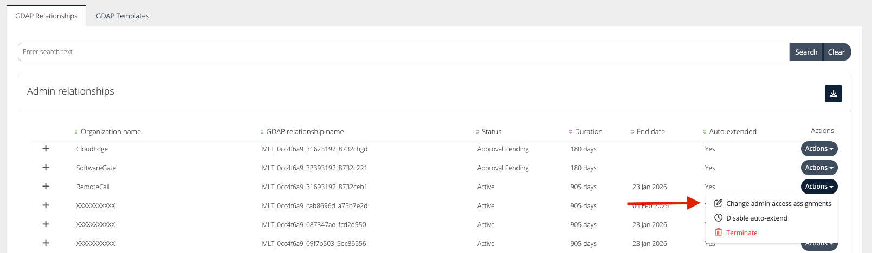The width and height of the screenshot is (872, 253).
Task: Sort by Organization name column icon
Action: [x=76, y=132]
